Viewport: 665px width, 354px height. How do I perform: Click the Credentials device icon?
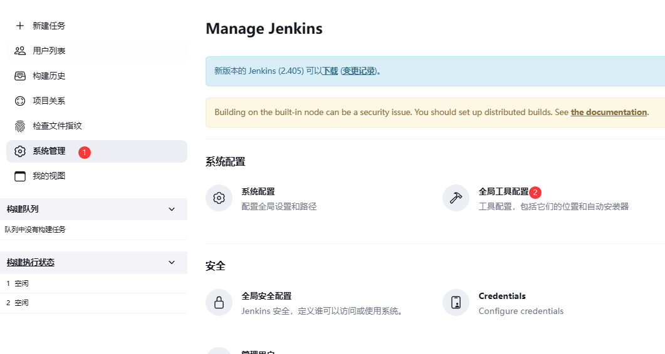(x=456, y=302)
